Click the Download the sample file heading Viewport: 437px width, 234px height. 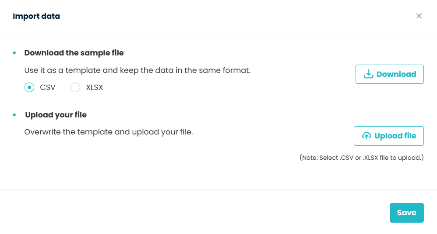74,53
